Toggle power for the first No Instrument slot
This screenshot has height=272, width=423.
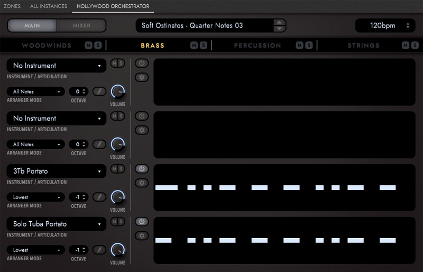[142, 63]
